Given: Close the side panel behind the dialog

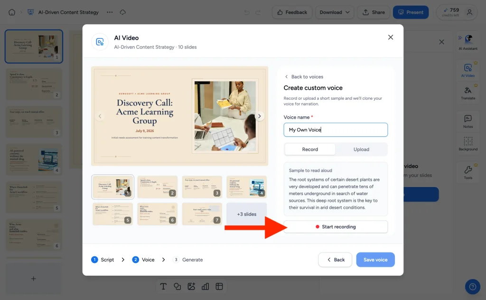Looking at the screenshot, I should (442, 42).
